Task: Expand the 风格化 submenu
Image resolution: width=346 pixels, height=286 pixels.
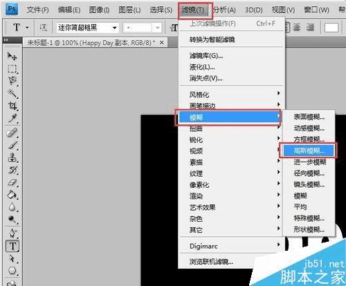Action: coord(232,94)
